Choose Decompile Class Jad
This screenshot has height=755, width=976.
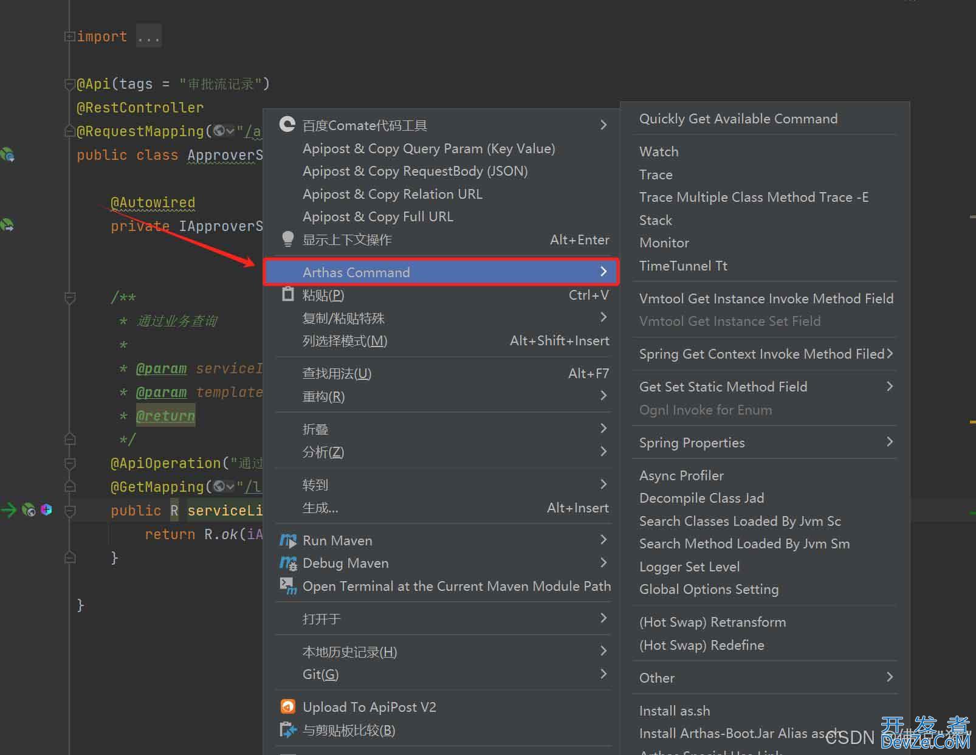coord(765,498)
